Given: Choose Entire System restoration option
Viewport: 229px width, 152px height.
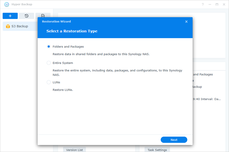Looking at the screenshot, I should click(49, 63).
